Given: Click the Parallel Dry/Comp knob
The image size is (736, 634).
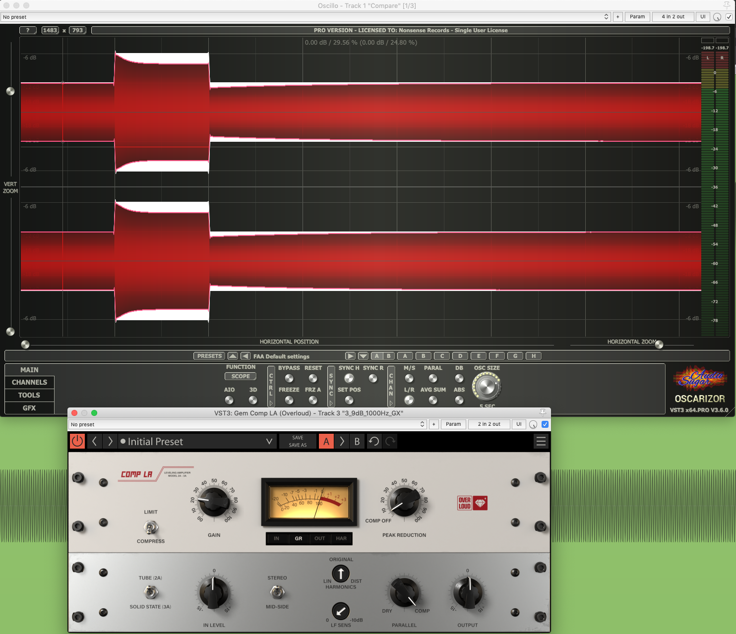Looking at the screenshot, I should coord(404,593).
